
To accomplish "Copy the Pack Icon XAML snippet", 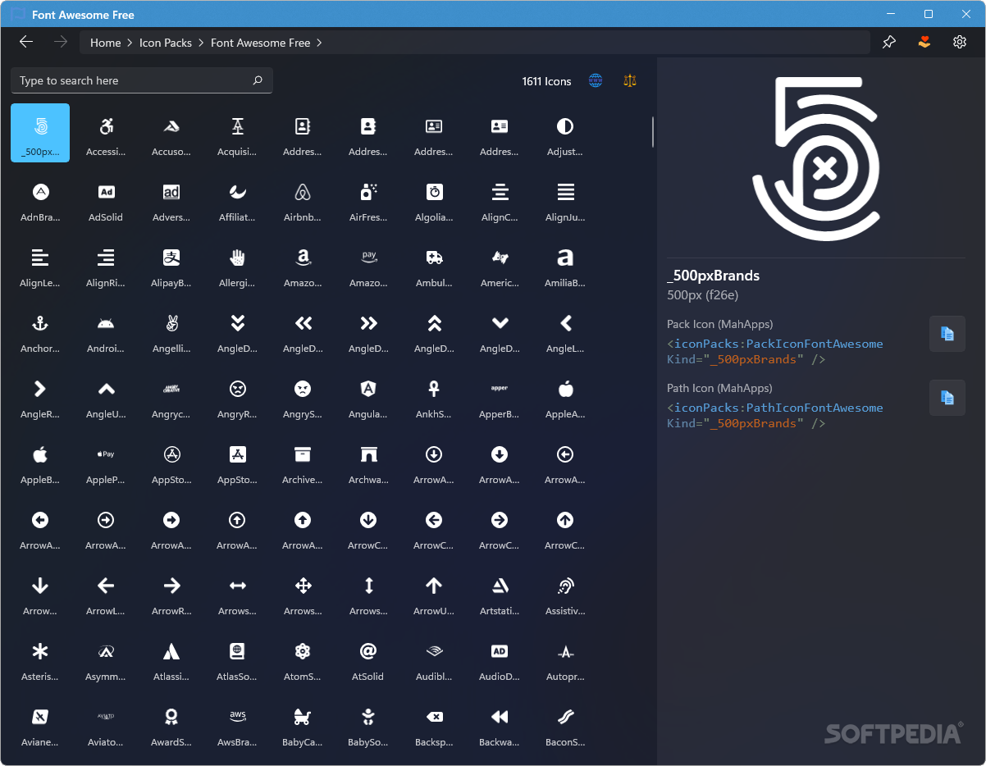I will 947,334.
